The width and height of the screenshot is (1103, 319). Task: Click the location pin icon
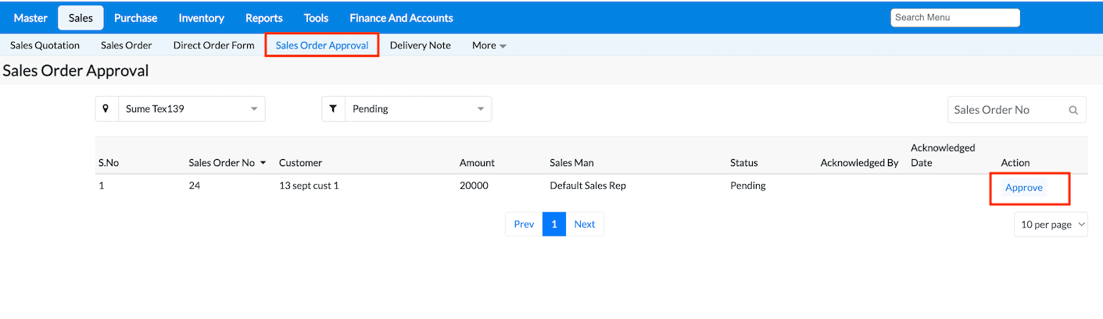pos(106,109)
